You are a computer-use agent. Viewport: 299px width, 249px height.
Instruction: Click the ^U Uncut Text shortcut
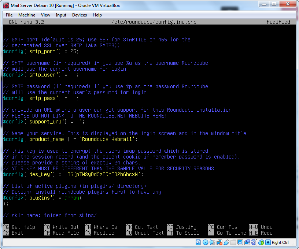click(x=145, y=233)
